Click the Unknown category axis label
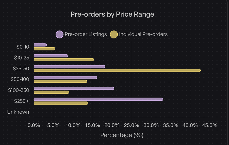 pos(18,112)
